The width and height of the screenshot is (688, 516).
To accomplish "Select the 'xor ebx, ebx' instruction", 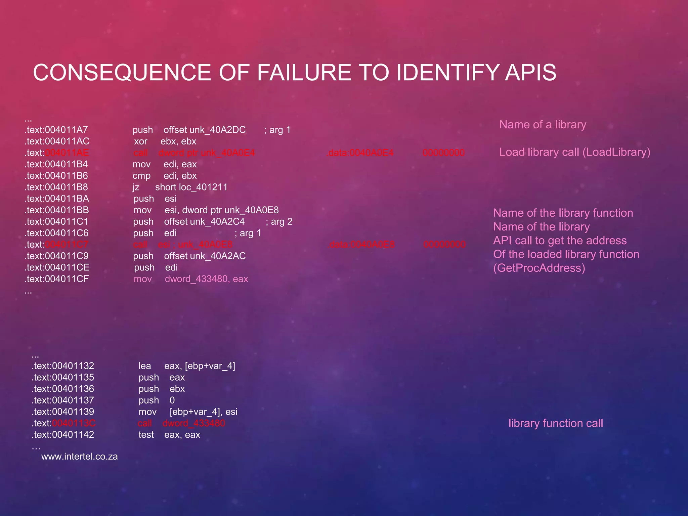I will pos(165,141).
